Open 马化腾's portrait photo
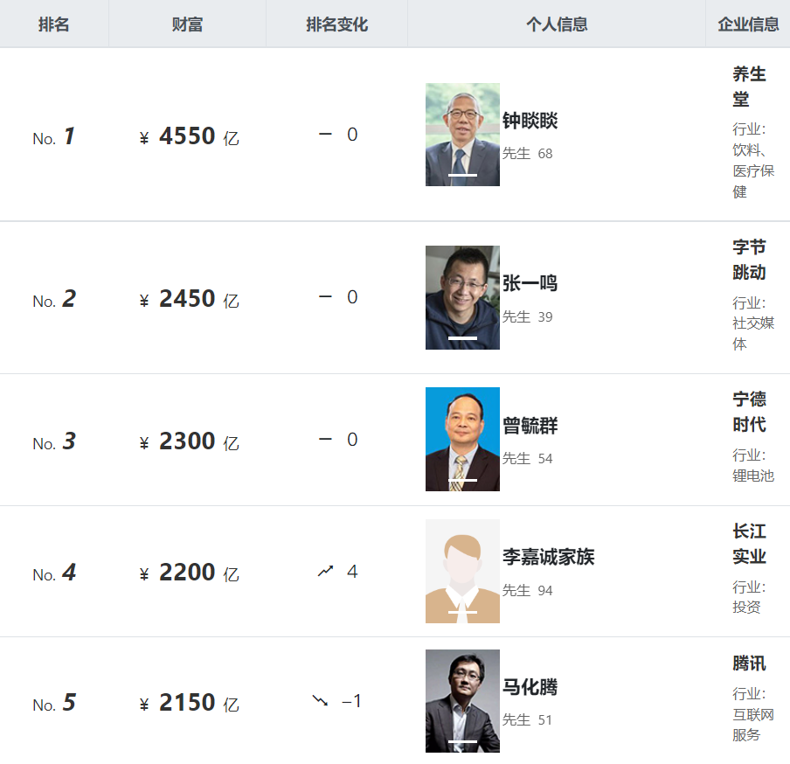Screen dimensions: 790x764 (462, 701)
